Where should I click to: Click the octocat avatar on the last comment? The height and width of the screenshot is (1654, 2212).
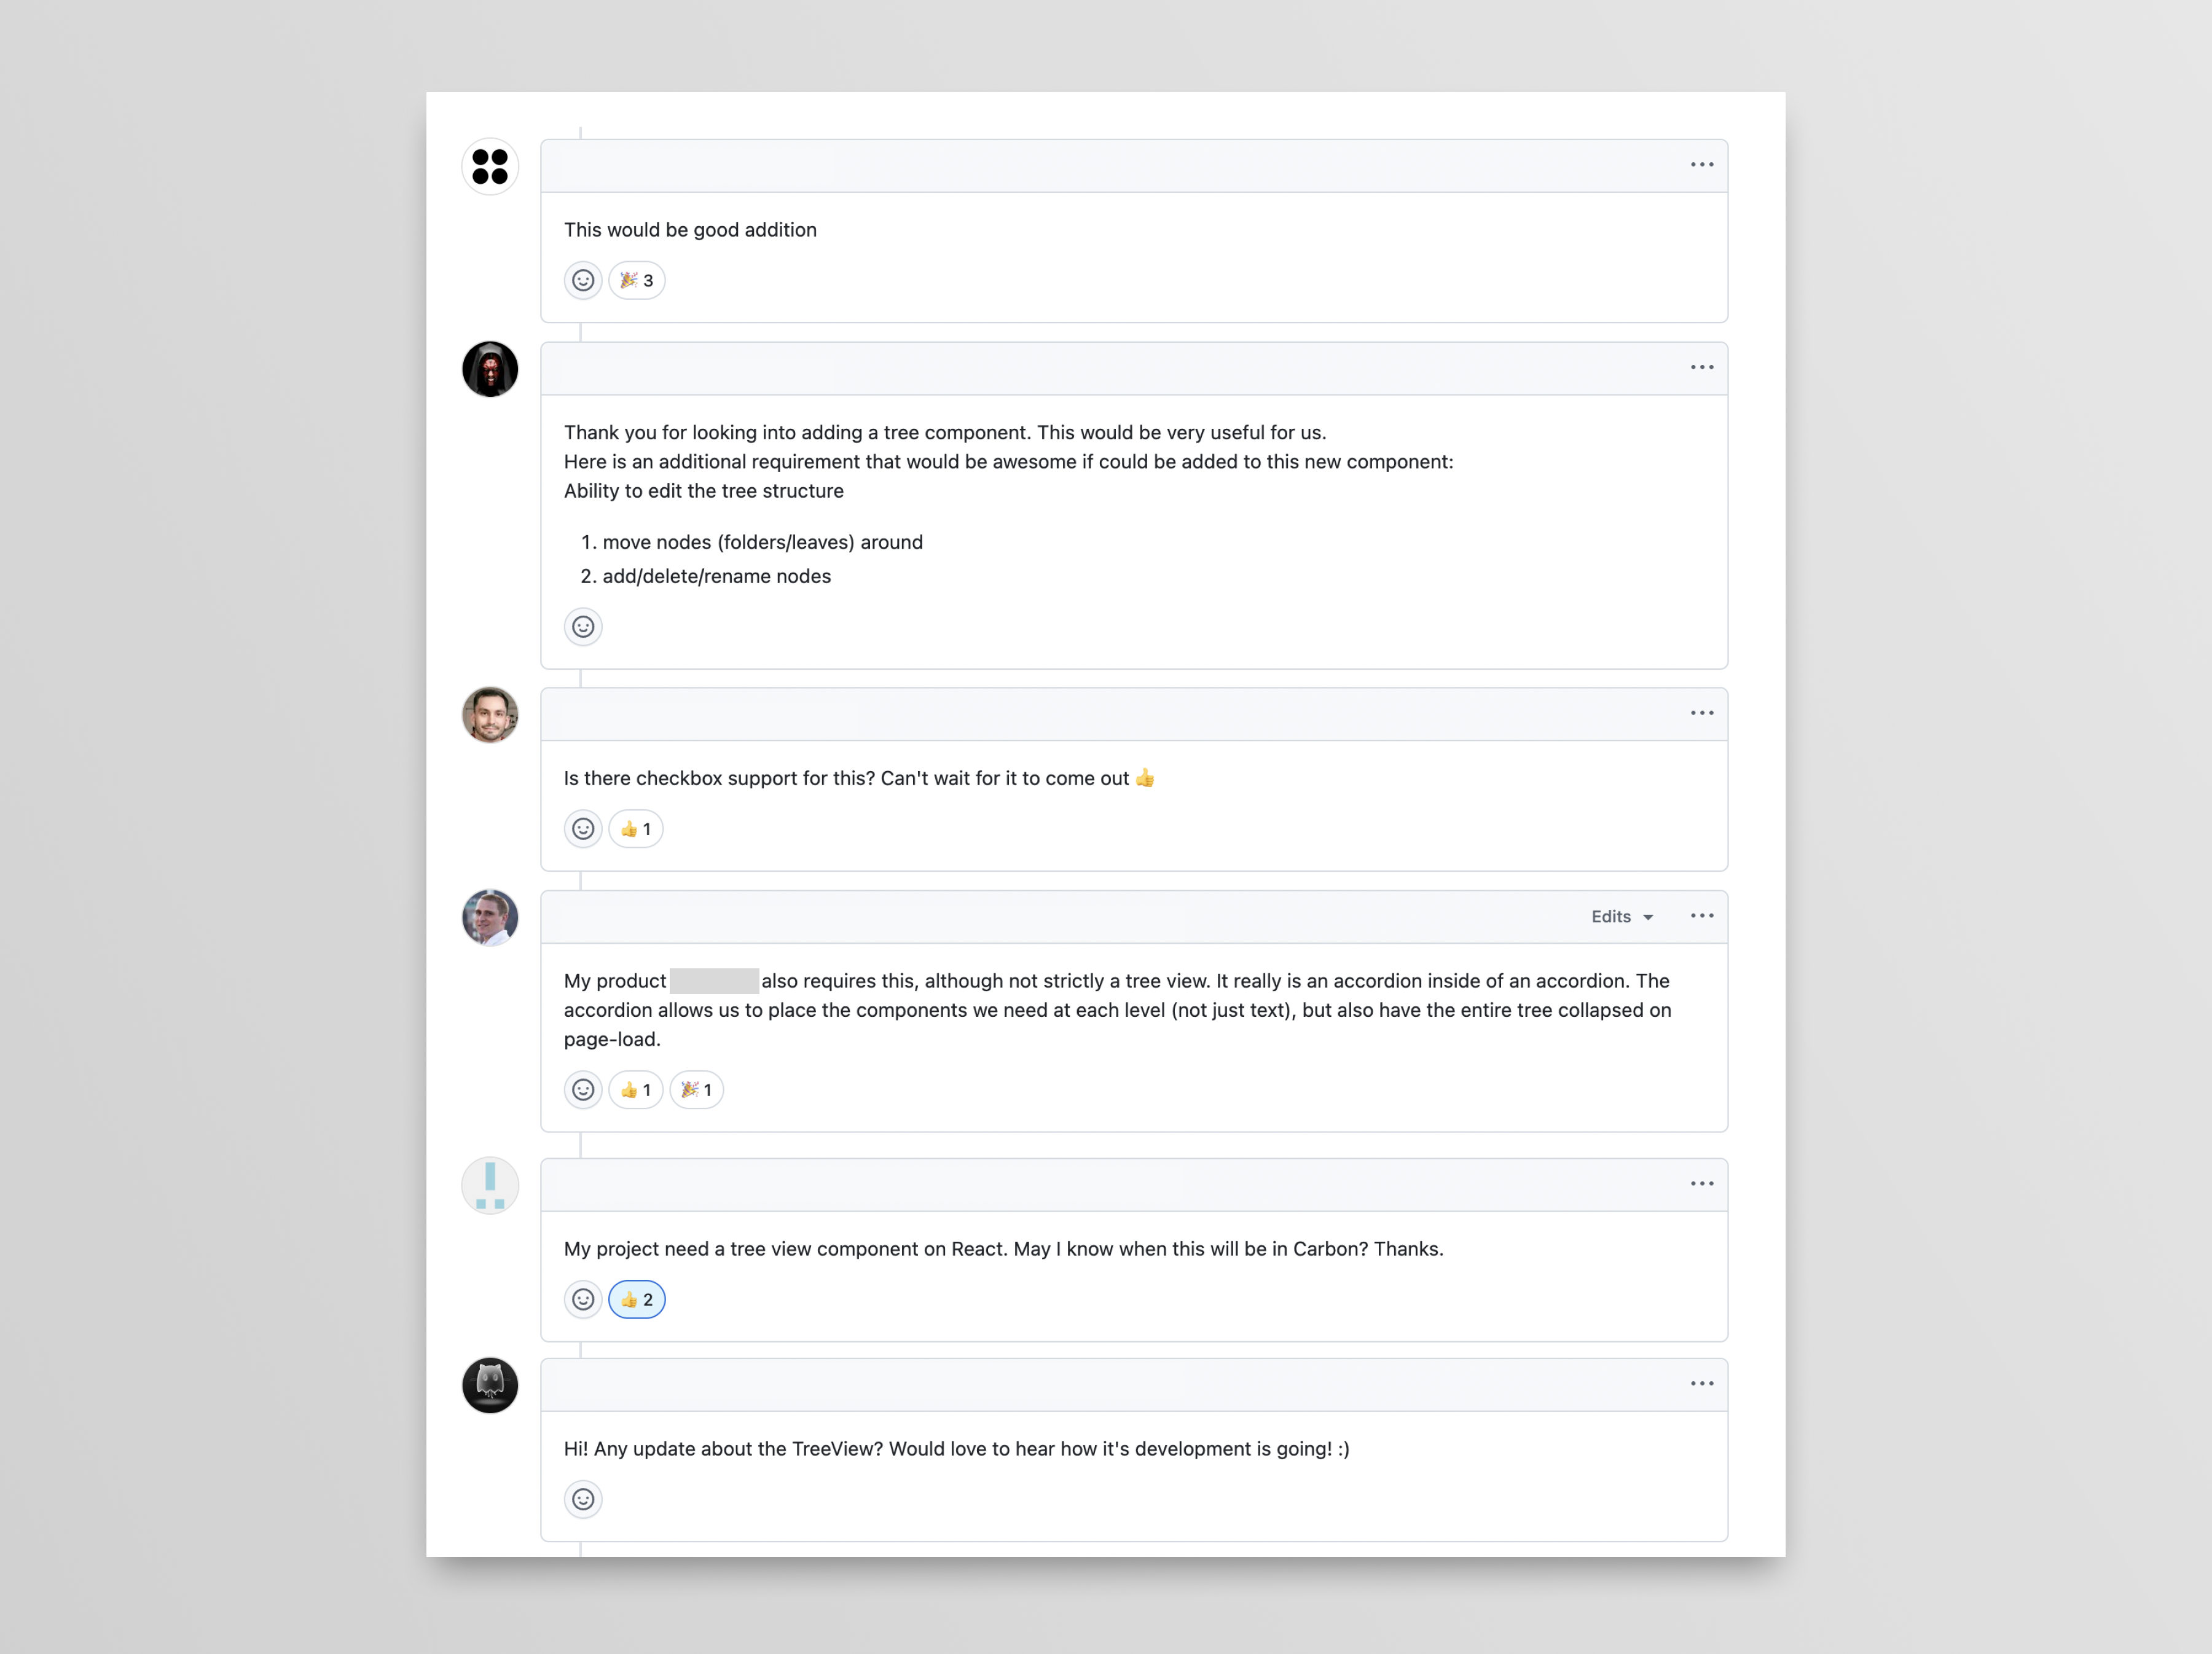(x=489, y=1386)
